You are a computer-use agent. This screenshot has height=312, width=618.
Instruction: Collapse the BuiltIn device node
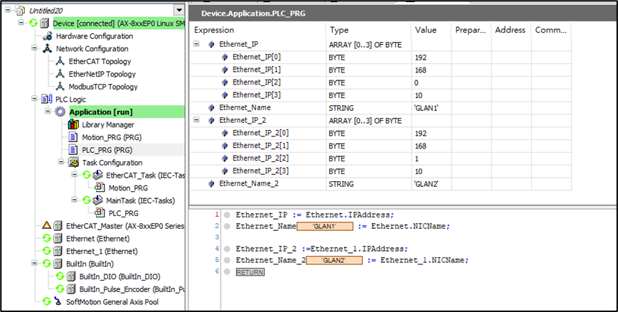click(36, 264)
